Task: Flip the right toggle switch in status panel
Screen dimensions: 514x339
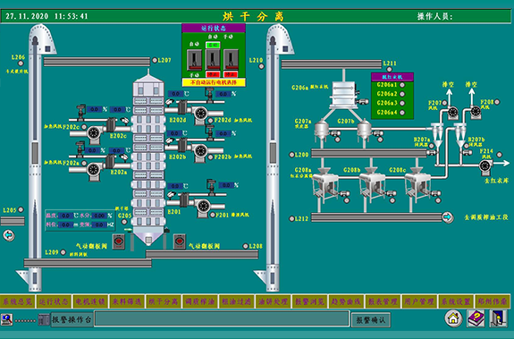Action: (231, 60)
